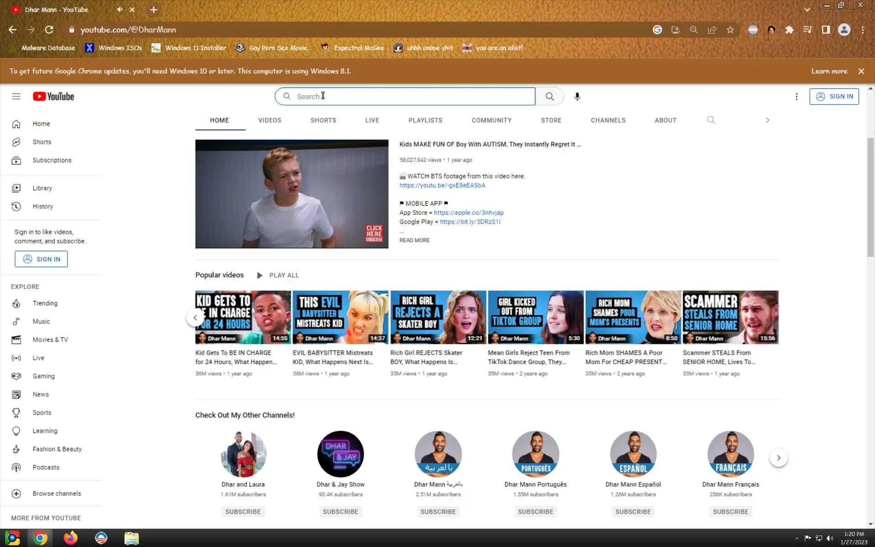875x547 pixels.
Task: Open the Rich Girl Rejects Skater Boy thumbnail
Action: point(438,317)
